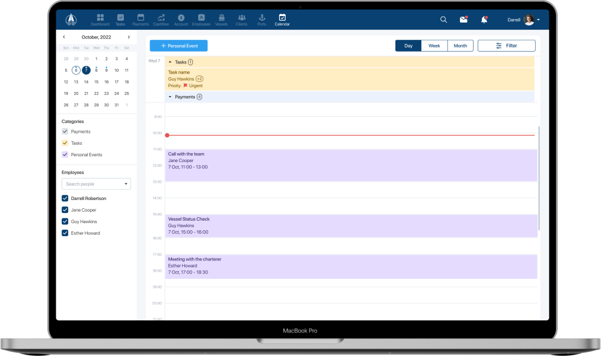Viewport: 601px width, 356px height.
Task: Select October 16 in mini calendar
Action: [106, 82]
